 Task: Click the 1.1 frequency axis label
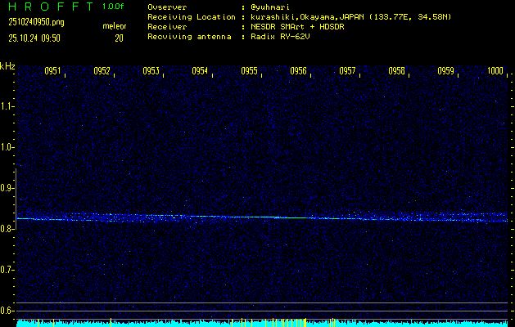pos(7,106)
